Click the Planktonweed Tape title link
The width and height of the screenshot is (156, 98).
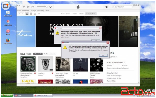26,74
